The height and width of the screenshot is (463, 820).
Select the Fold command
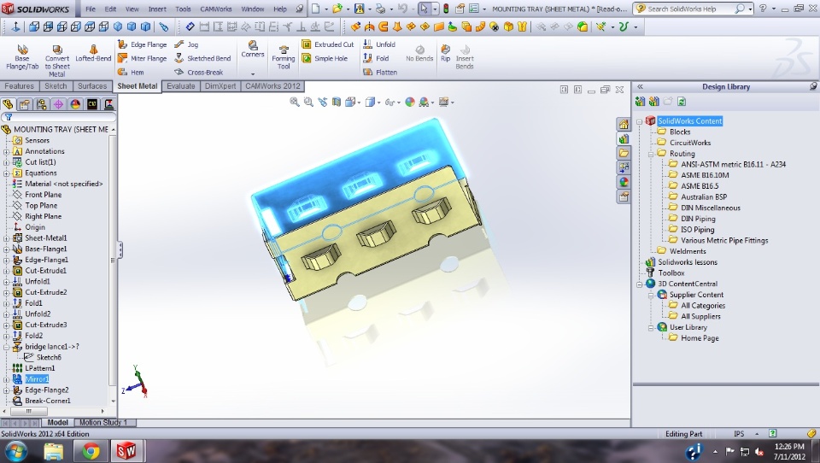(376, 59)
